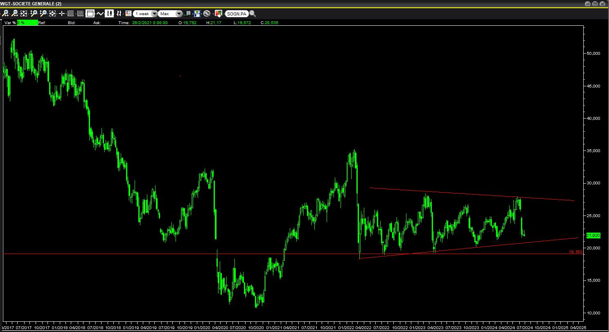
Task: Click the chart image export icon
Action: point(218,13)
